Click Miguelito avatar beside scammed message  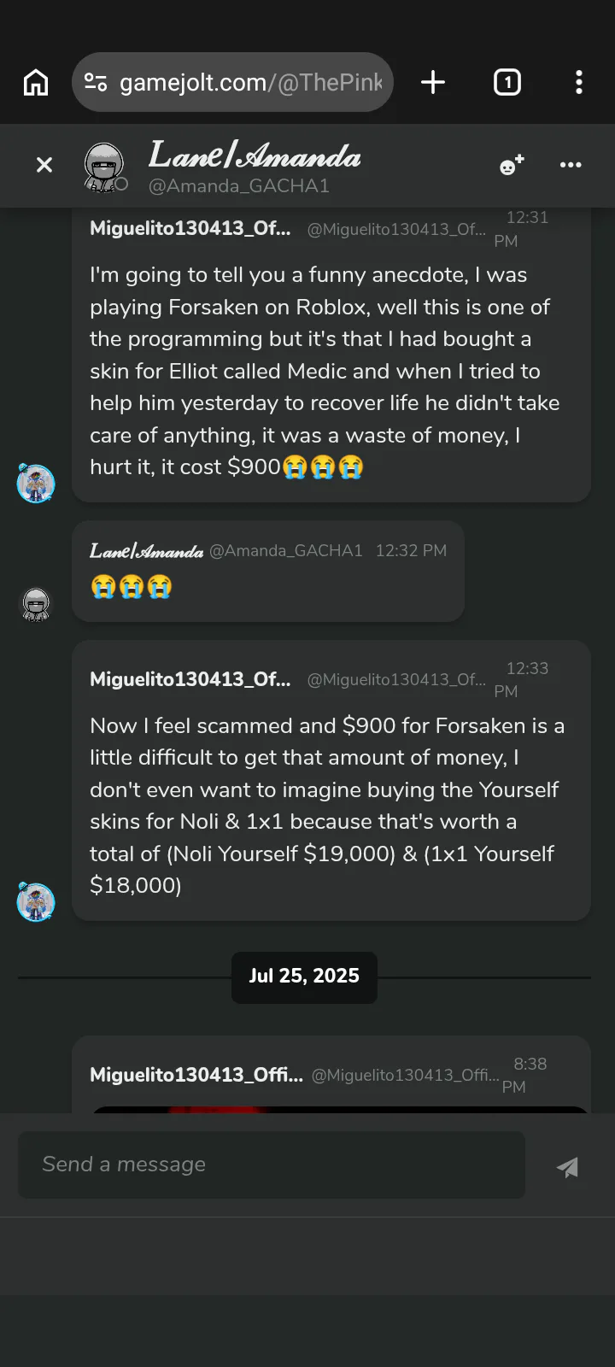point(36,902)
